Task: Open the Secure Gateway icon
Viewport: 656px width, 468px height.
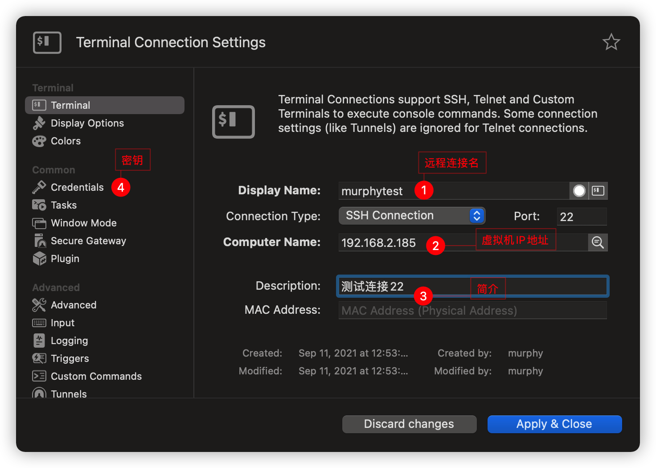Action: click(x=39, y=241)
